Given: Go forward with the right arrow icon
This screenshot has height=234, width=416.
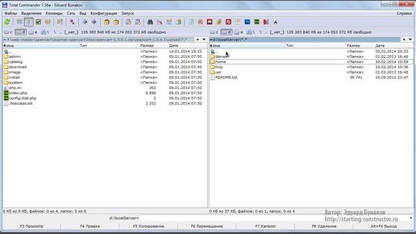Looking at the screenshot, I should click(x=94, y=22).
